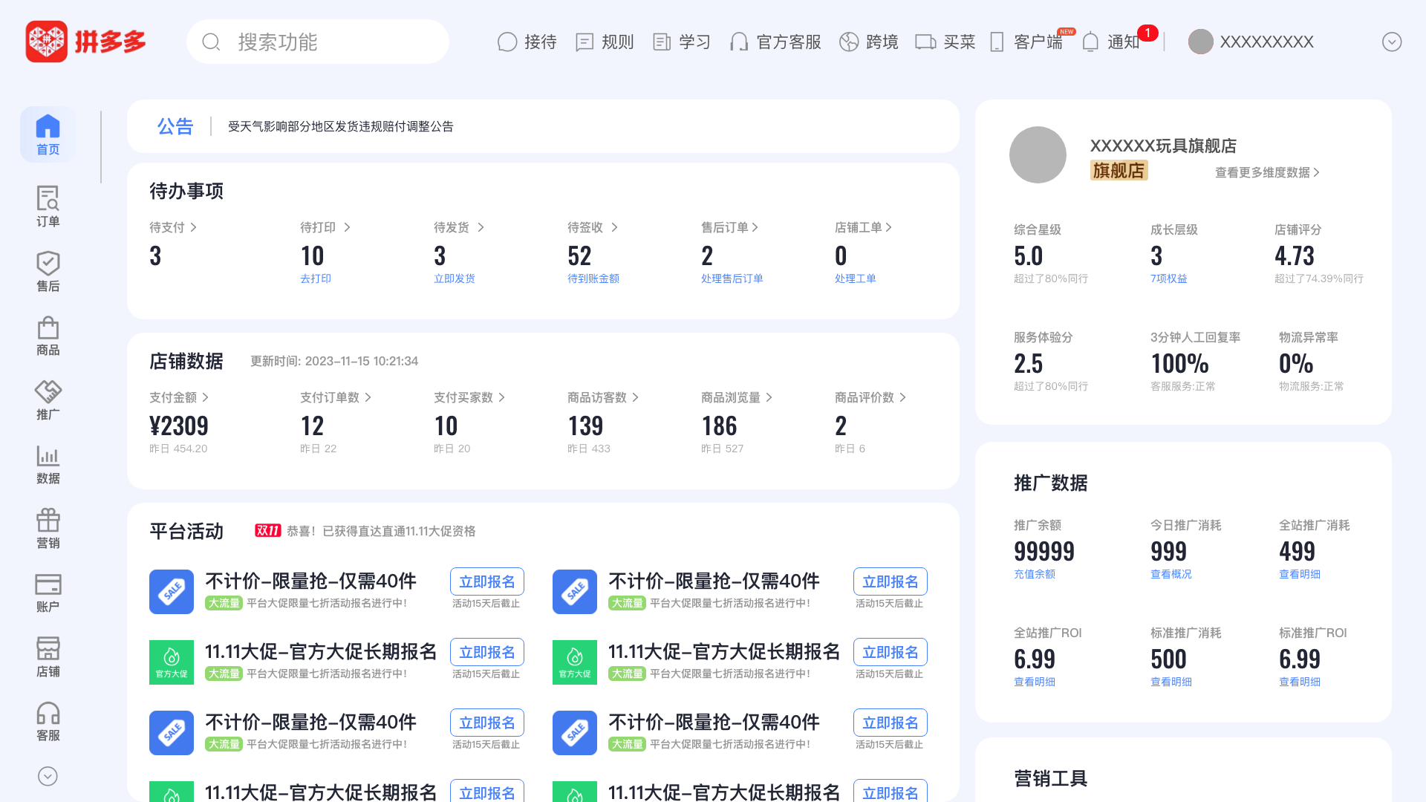Open 商品访客数 detail link
Screen dimensions: 1426x802
pyautogui.click(x=603, y=397)
